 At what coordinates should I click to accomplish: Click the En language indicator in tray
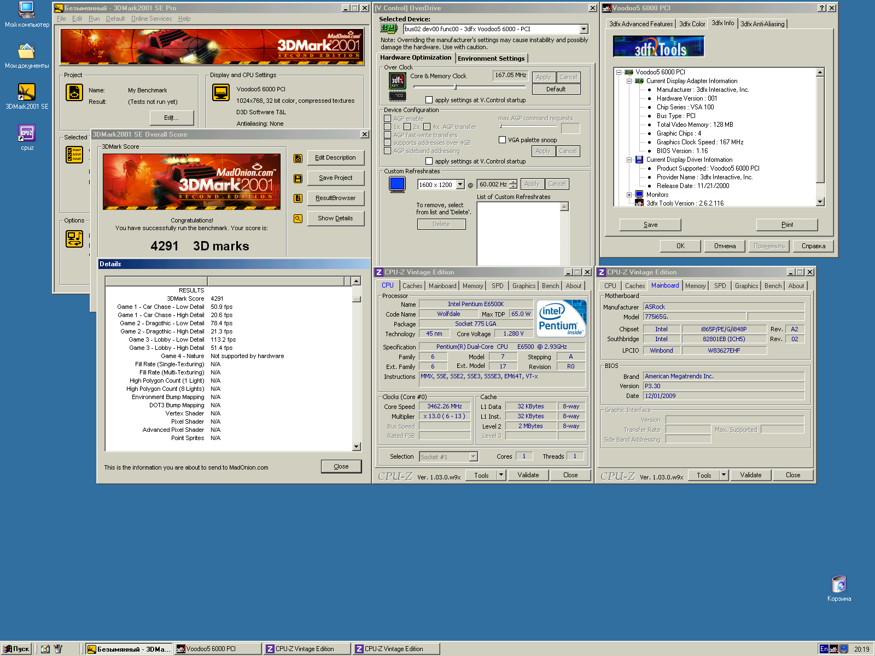click(x=824, y=649)
